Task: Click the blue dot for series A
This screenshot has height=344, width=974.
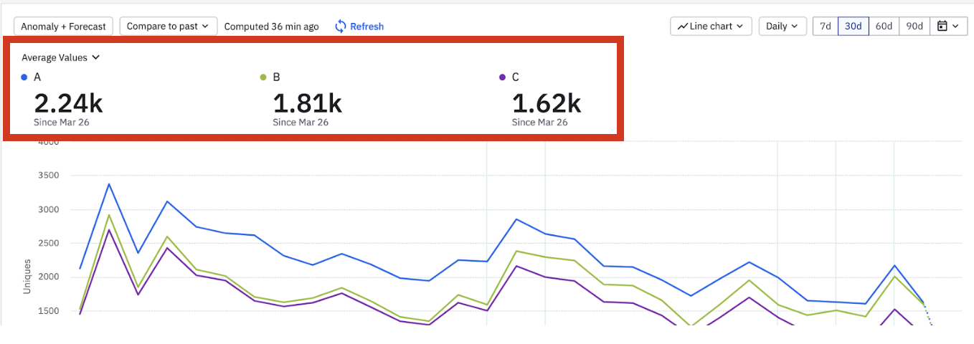Action: pos(24,77)
